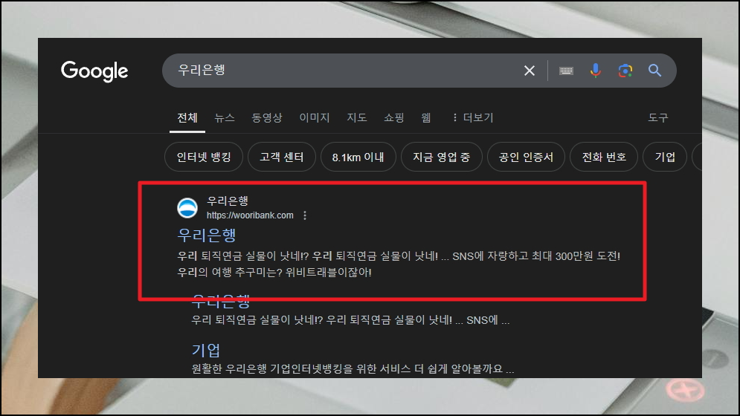Apply the 전화 번호 filter chip
The image size is (740, 416).
tap(604, 157)
